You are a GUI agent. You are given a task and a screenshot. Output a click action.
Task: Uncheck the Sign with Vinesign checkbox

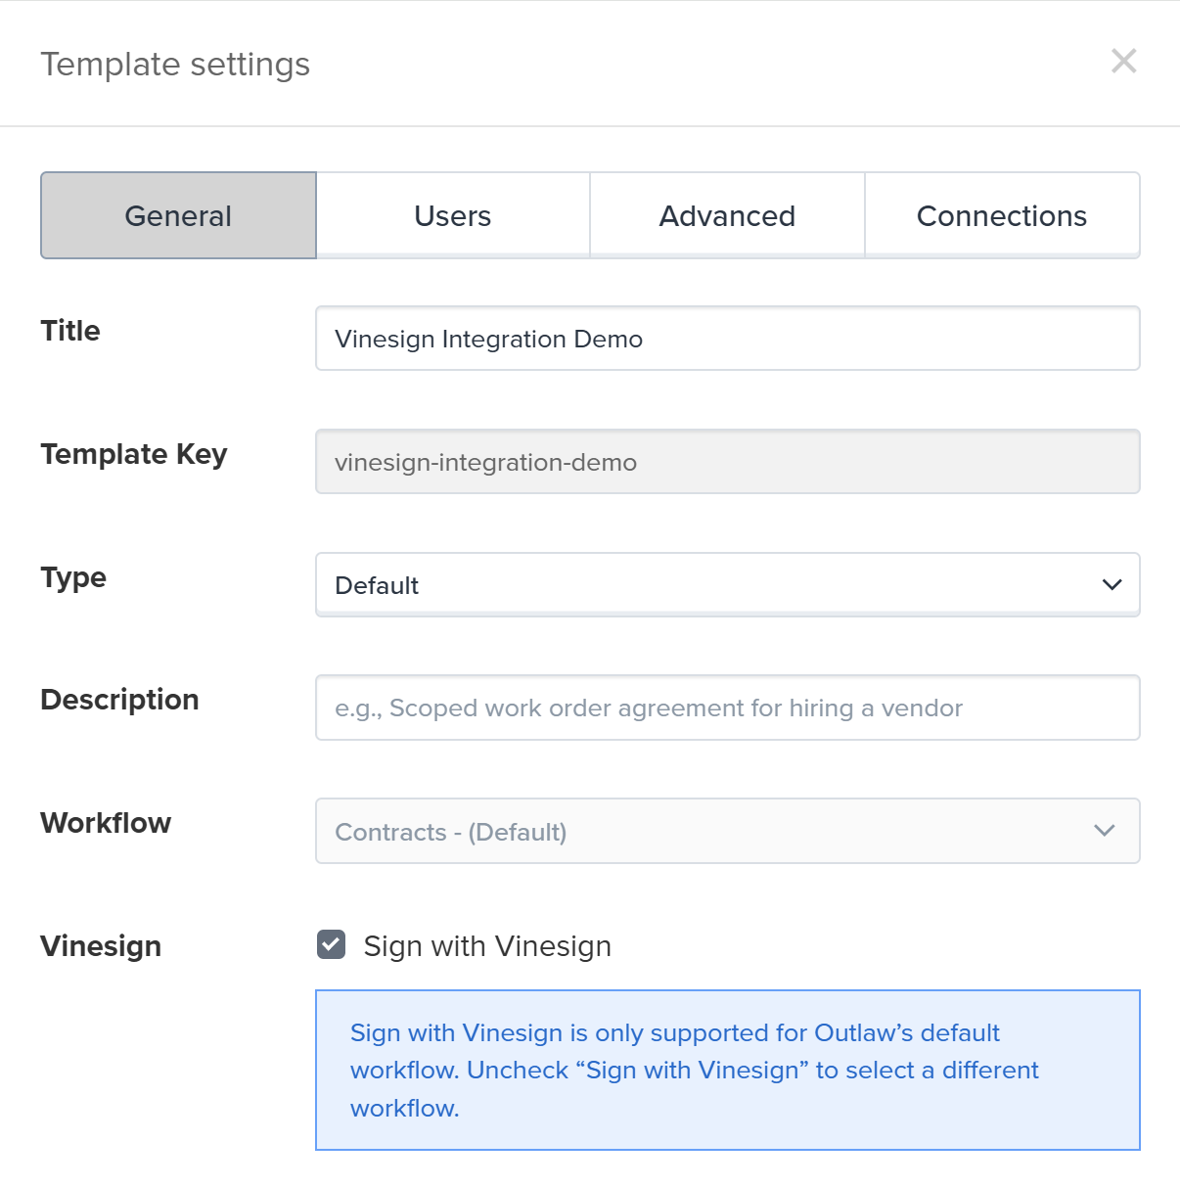click(x=332, y=945)
